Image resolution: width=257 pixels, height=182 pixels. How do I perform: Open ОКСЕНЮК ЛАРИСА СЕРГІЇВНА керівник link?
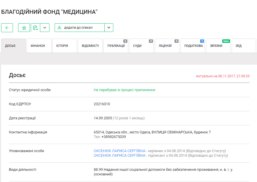pos(119,151)
